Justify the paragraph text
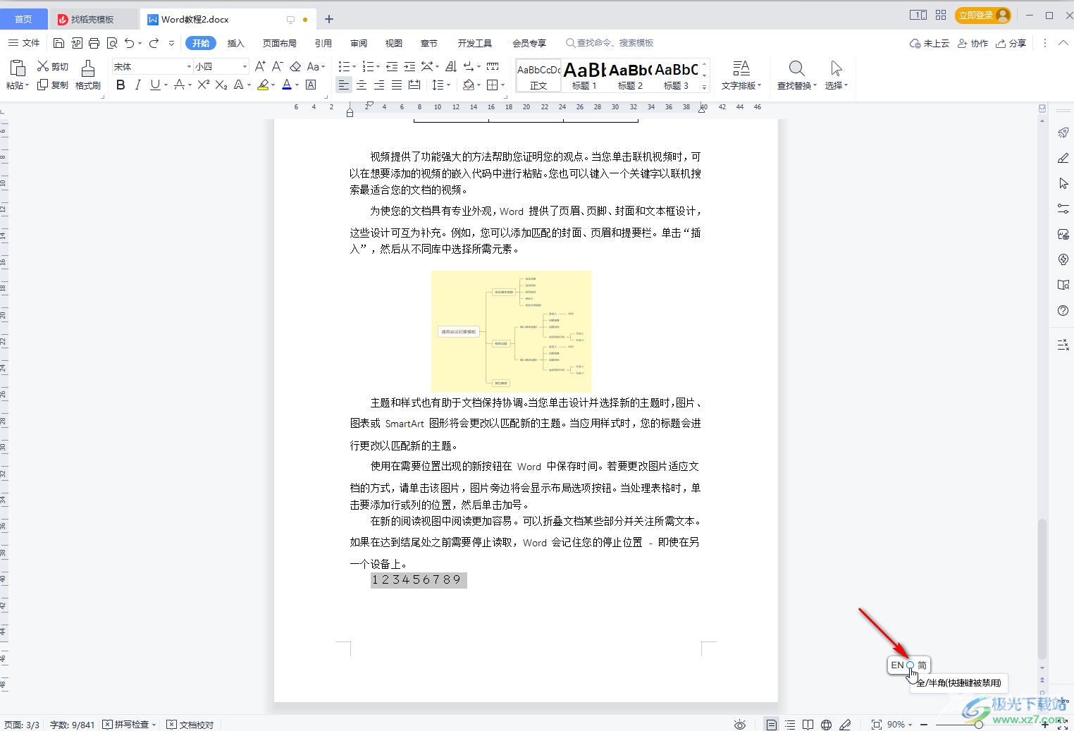The image size is (1074, 731). (397, 85)
